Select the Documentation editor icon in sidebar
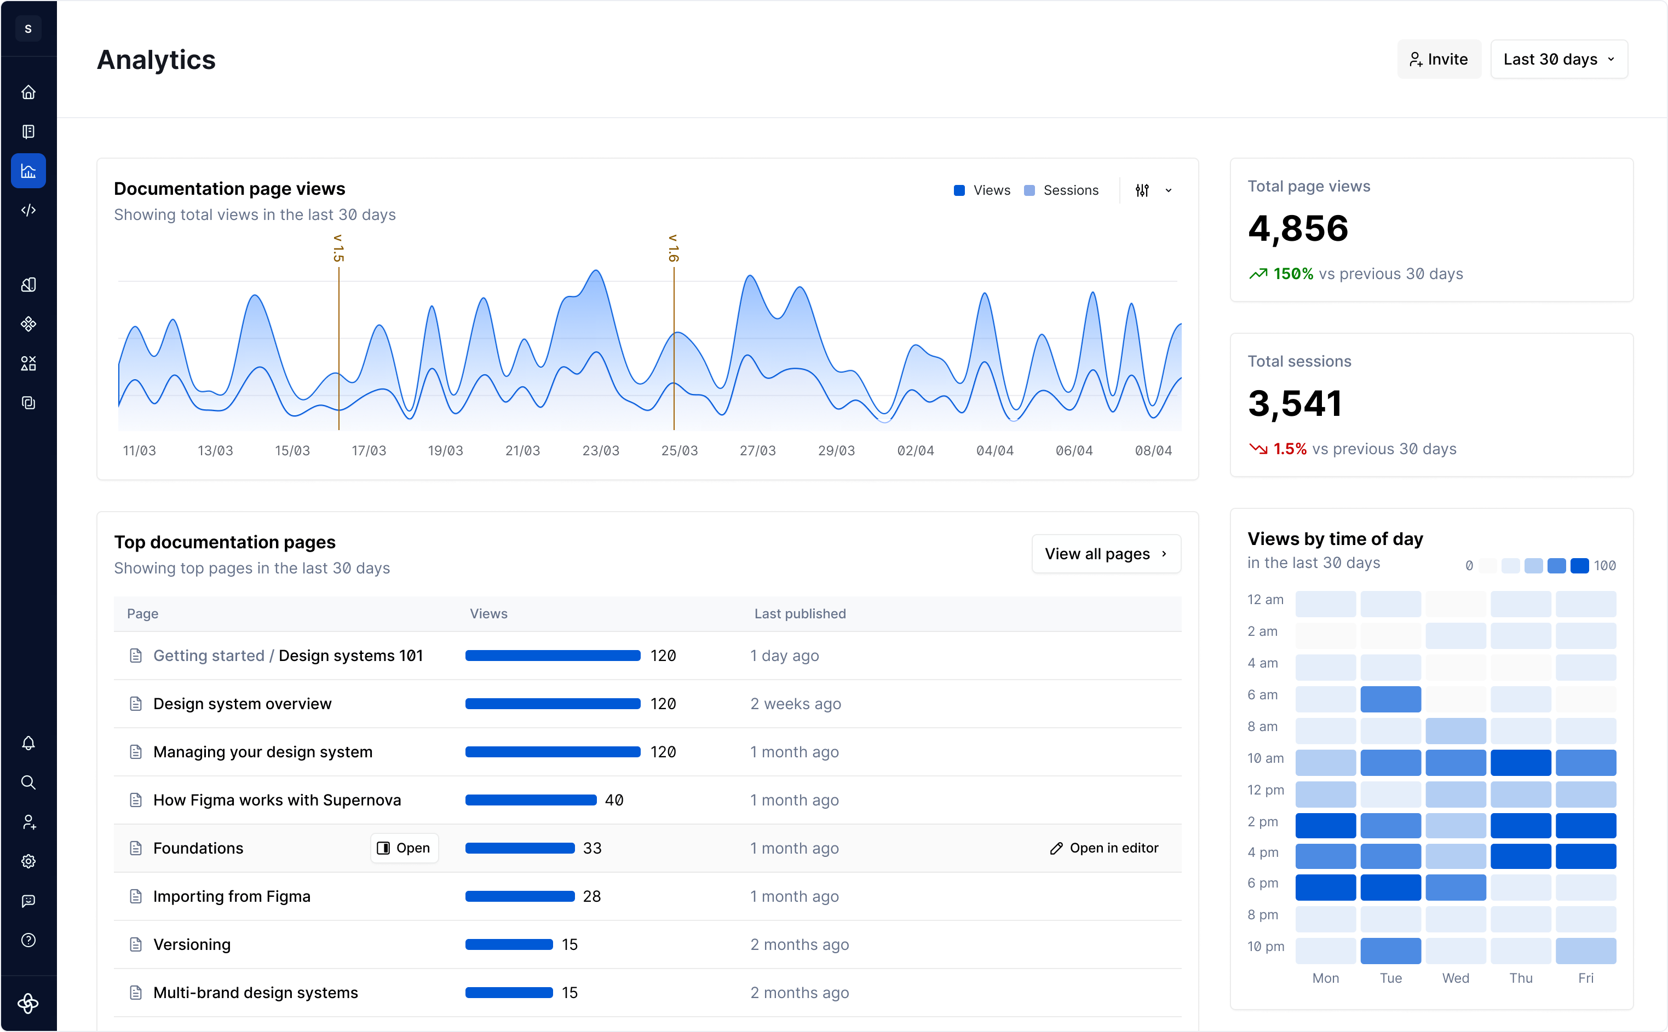 pos(28,131)
